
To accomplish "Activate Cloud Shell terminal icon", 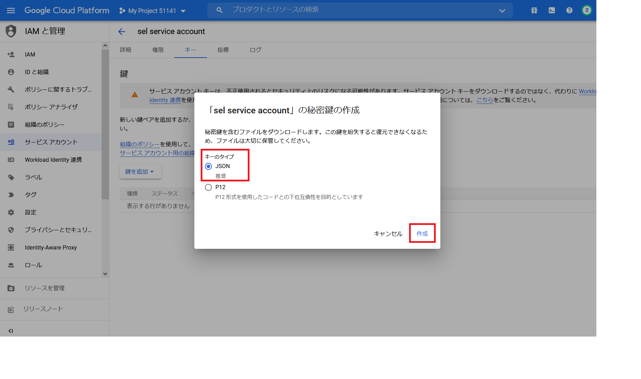I will pyautogui.click(x=552, y=11).
